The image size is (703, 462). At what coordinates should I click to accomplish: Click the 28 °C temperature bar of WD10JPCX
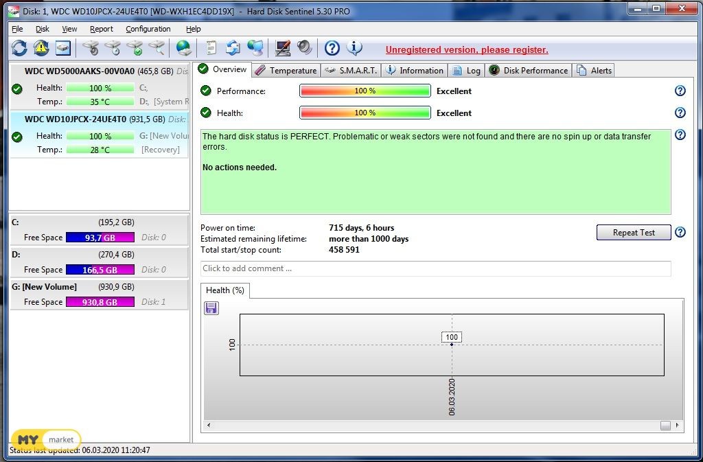click(100, 150)
